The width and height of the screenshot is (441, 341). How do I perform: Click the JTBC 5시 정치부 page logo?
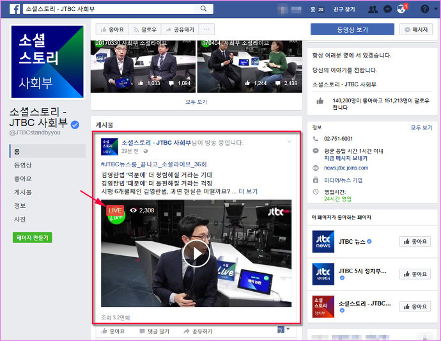pyautogui.click(x=323, y=274)
